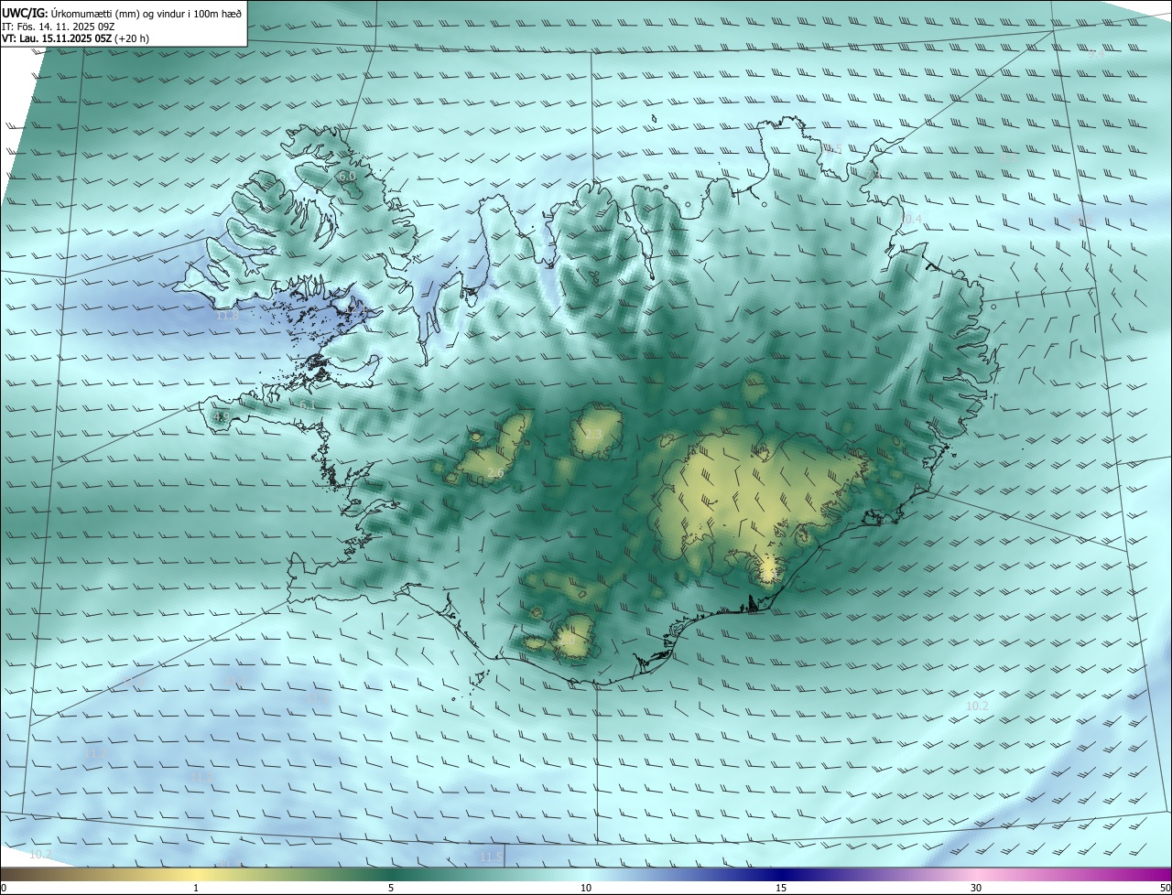1172x895 pixels.
Task: Click the colorbar tick label 5
Action: 391,888
